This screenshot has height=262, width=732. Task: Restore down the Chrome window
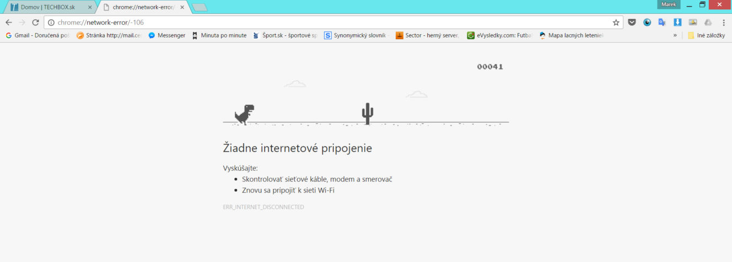click(x=703, y=4)
